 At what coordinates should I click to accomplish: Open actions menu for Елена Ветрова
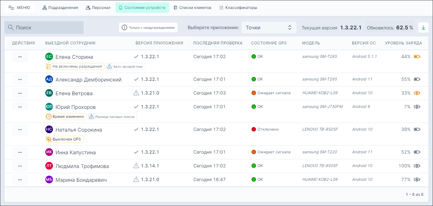(x=20, y=93)
